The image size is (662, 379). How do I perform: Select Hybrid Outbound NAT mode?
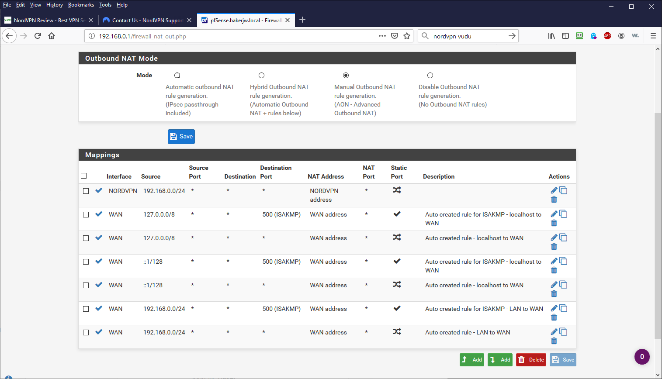[261, 76]
